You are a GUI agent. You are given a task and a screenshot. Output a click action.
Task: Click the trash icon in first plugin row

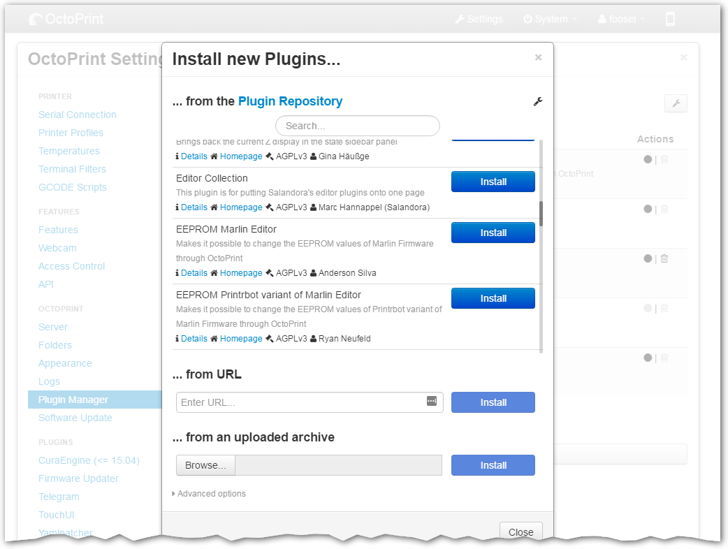pyautogui.click(x=664, y=159)
